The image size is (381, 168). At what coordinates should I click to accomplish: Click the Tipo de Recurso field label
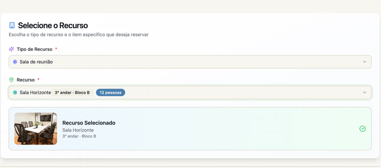pos(34,49)
